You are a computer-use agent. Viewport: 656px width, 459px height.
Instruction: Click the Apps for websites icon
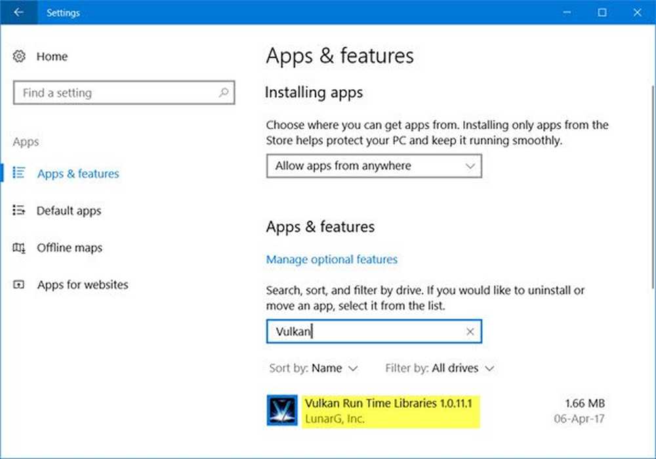[x=19, y=285]
